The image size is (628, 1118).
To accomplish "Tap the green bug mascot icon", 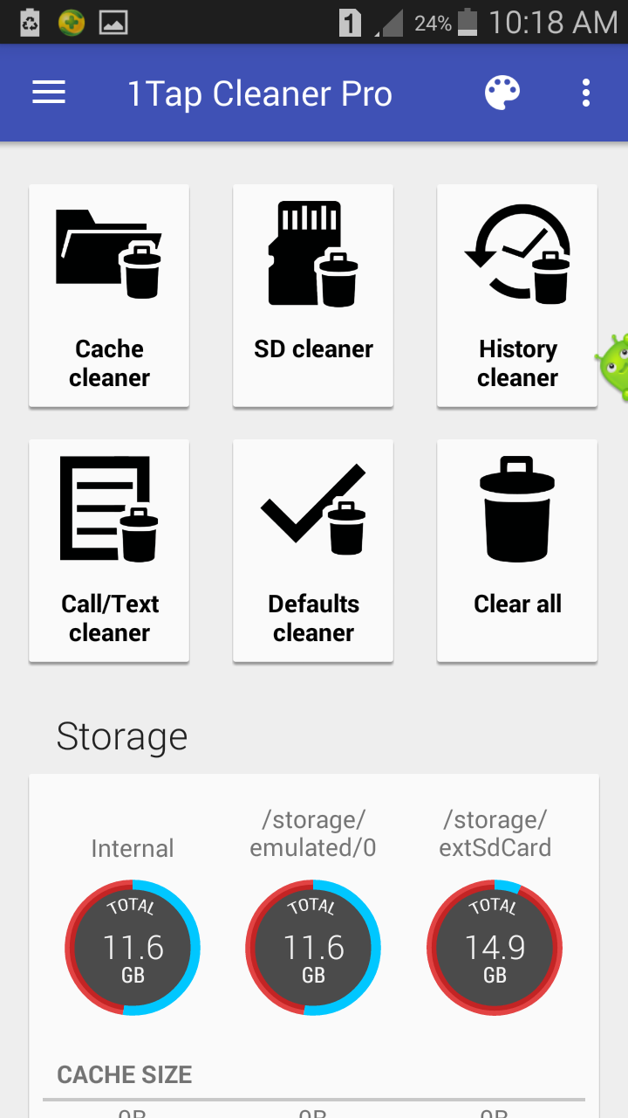I will coord(614,365).
